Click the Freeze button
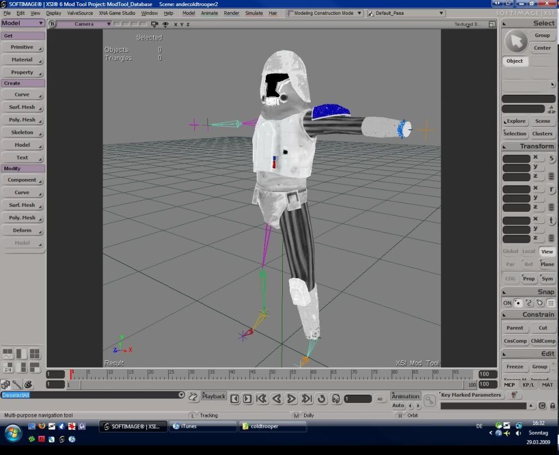Viewport: 559px width, 455px height. point(515,367)
